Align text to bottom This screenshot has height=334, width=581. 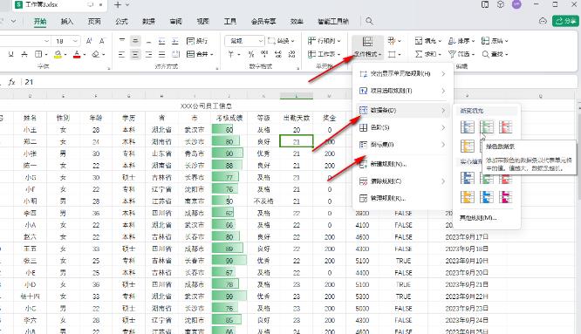tap(148, 41)
